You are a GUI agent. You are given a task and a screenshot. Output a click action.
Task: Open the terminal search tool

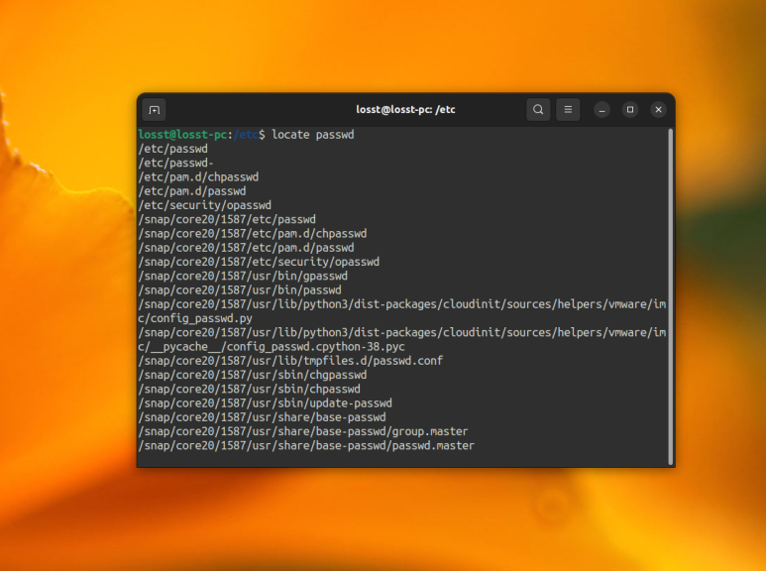[538, 109]
